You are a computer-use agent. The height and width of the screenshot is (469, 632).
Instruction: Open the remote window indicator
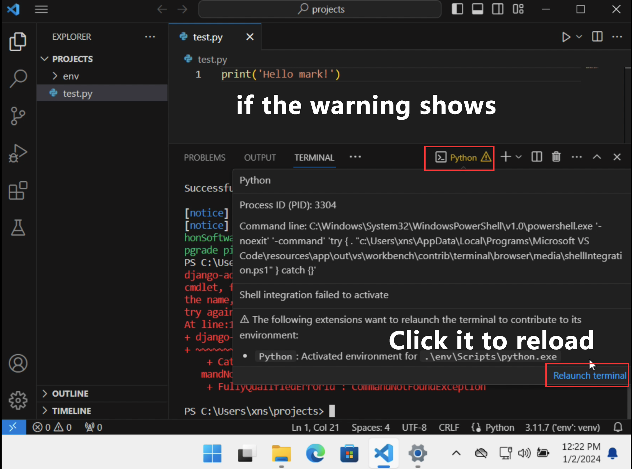click(14, 427)
